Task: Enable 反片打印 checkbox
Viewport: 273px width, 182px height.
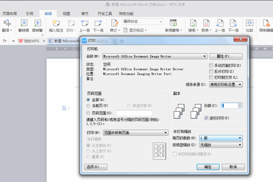Action: click(x=211, y=71)
